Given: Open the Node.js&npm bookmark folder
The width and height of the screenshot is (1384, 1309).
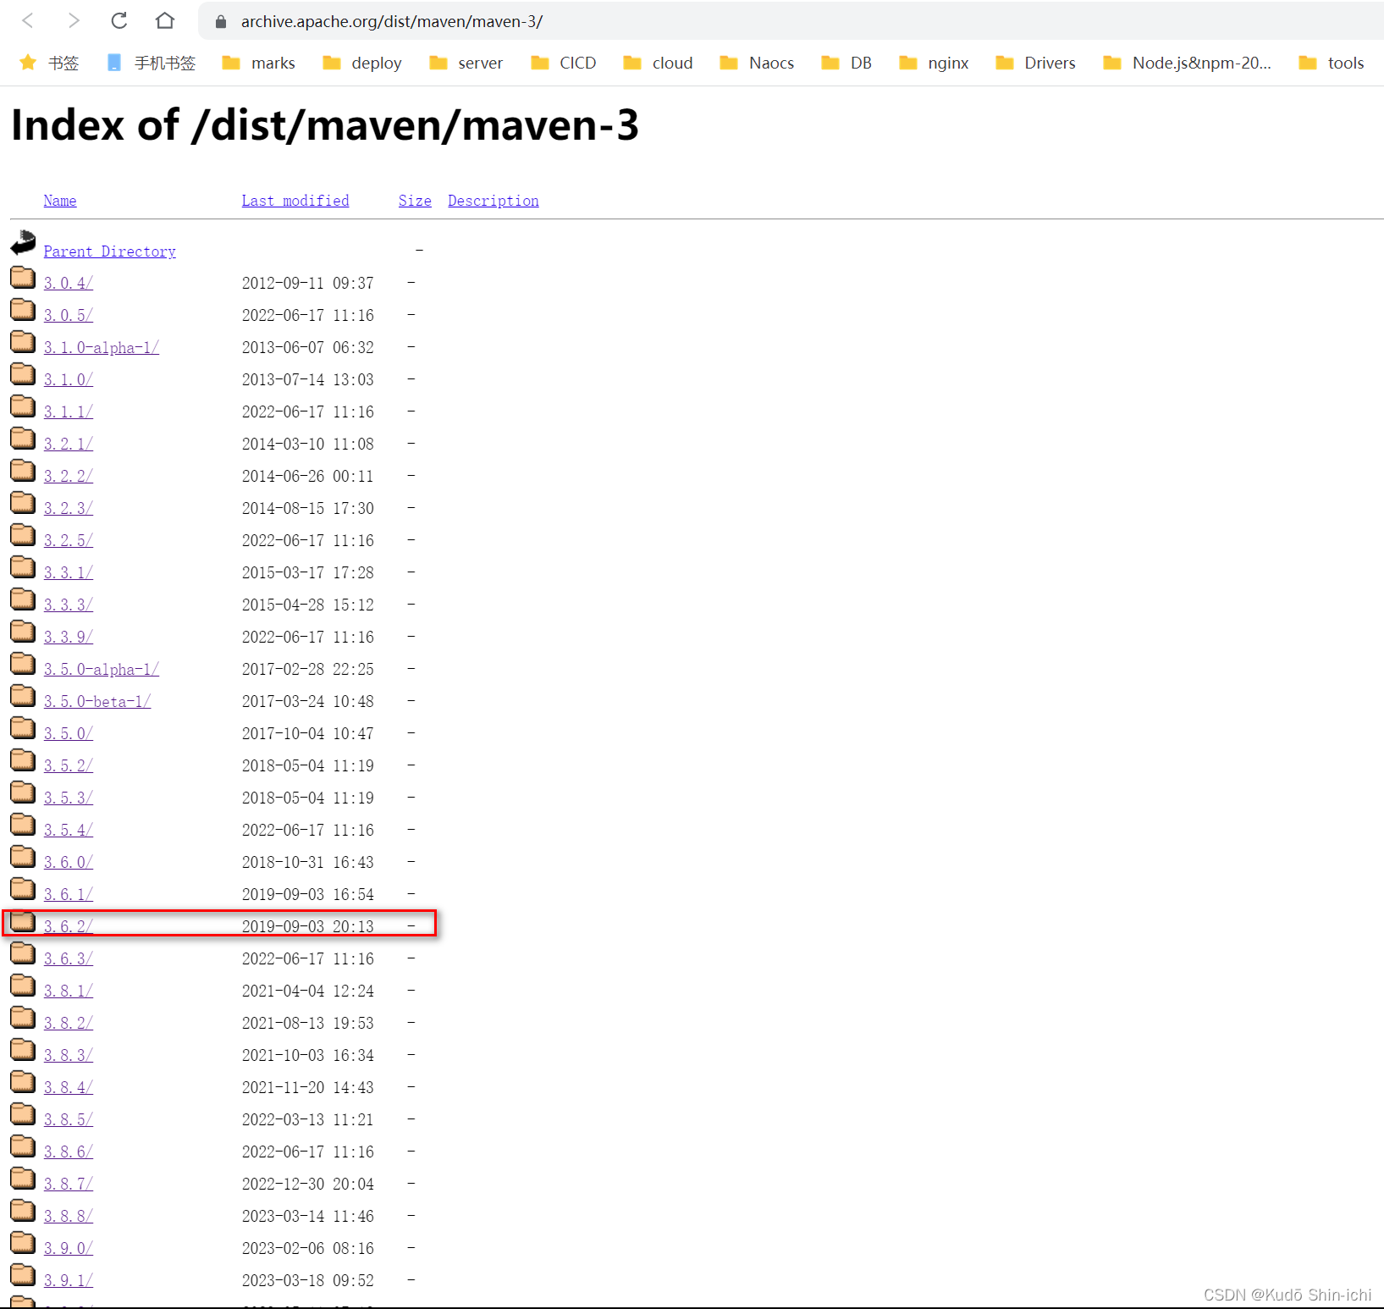Looking at the screenshot, I should [x=1187, y=63].
